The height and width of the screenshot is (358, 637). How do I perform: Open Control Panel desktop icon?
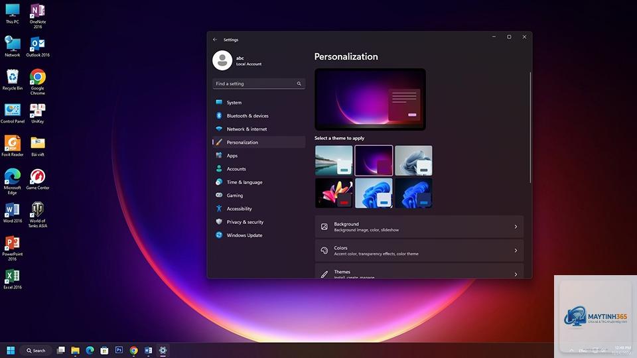[12, 113]
